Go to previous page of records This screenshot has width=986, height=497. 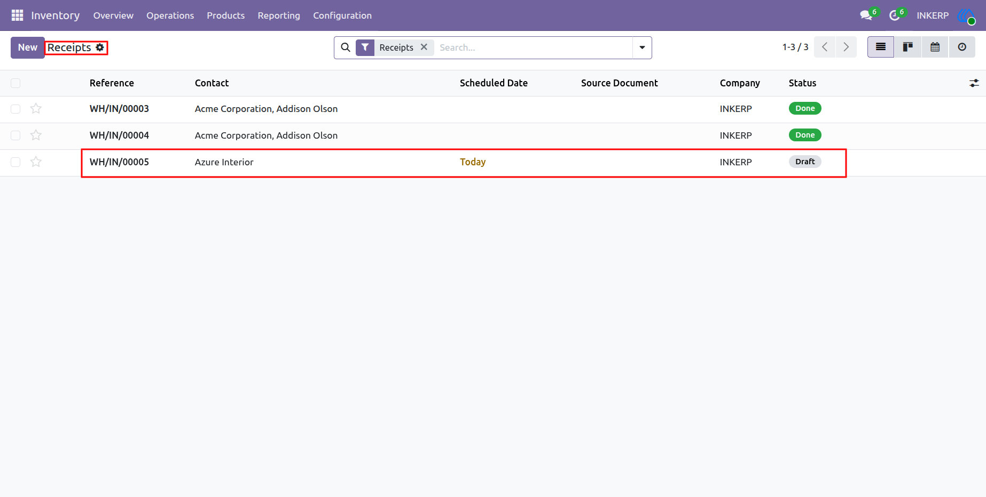(x=825, y=47)
